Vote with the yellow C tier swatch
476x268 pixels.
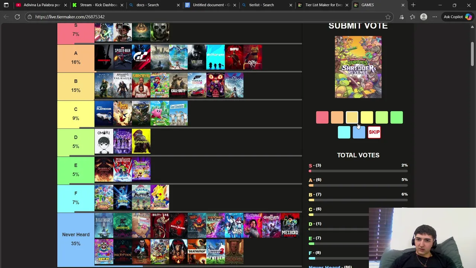tap(367, 118)
